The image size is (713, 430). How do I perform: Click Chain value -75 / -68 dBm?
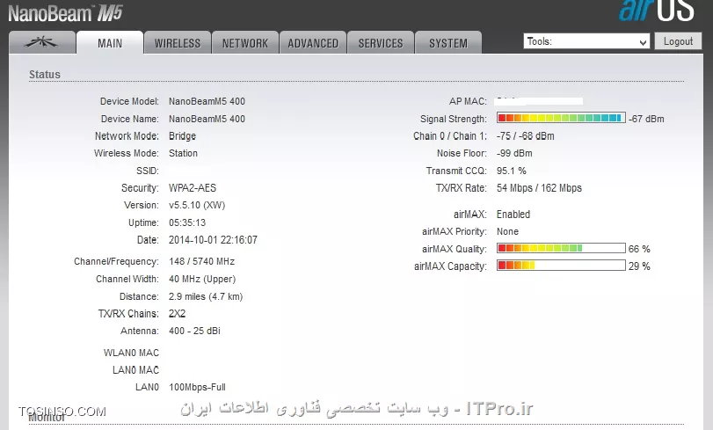[525, 136]
